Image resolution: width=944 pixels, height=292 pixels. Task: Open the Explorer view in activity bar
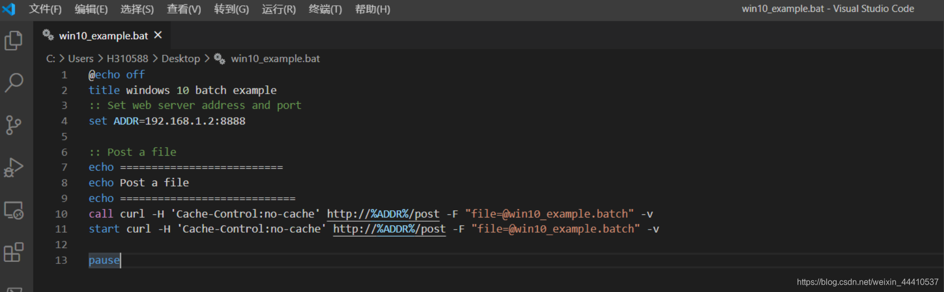[x=14, y=41]
